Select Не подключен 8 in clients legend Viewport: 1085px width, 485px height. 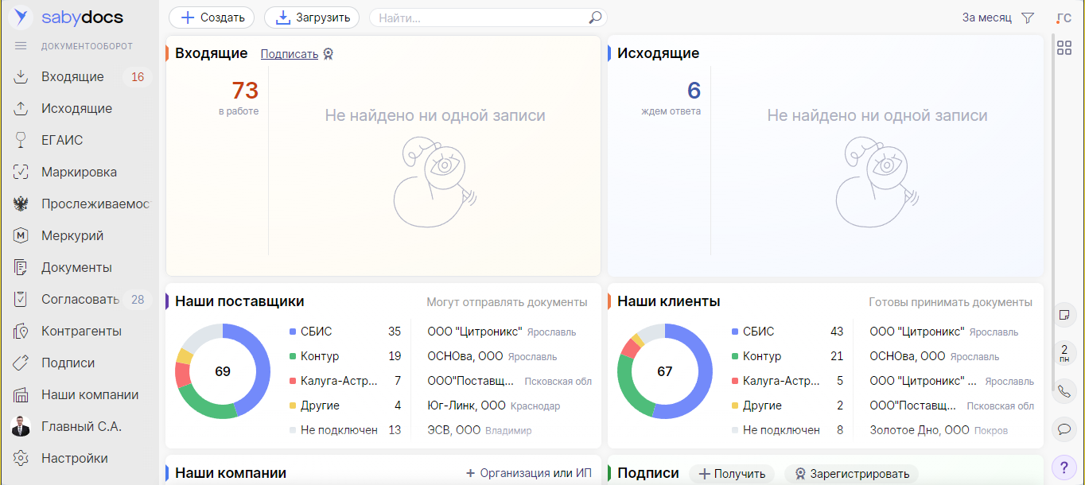[787, 430]
